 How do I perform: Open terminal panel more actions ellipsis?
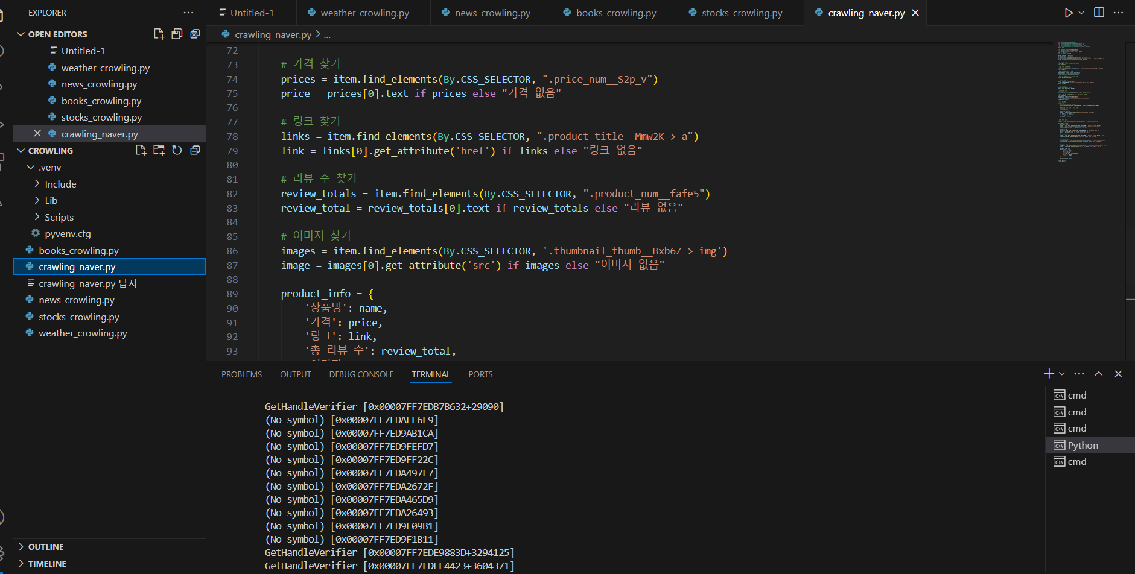(1079, 374)
